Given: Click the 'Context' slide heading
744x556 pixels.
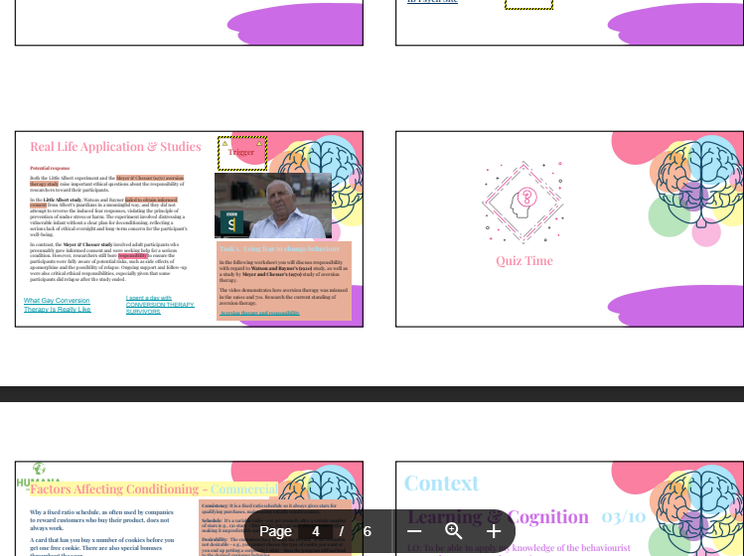Looking at the screenshot, I should [x=441, y=484].
